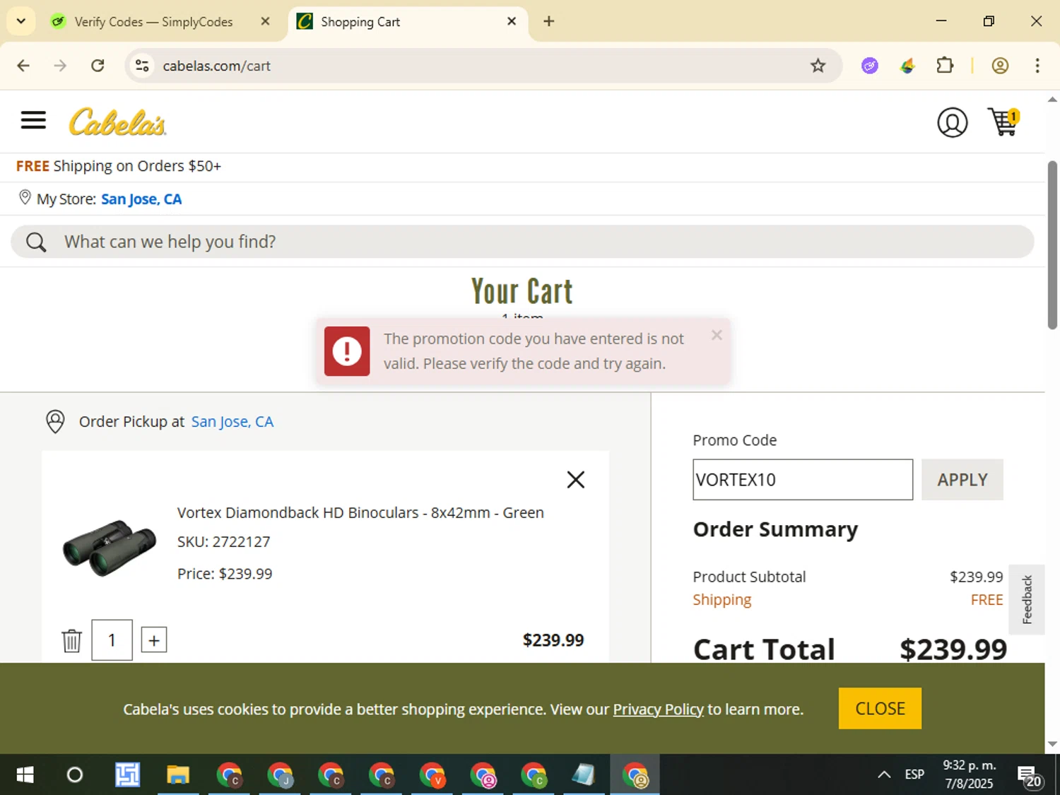Screen dimensions: 1060x795
Task: Click the Cabela's logo
Action: (x=117, y=122)
